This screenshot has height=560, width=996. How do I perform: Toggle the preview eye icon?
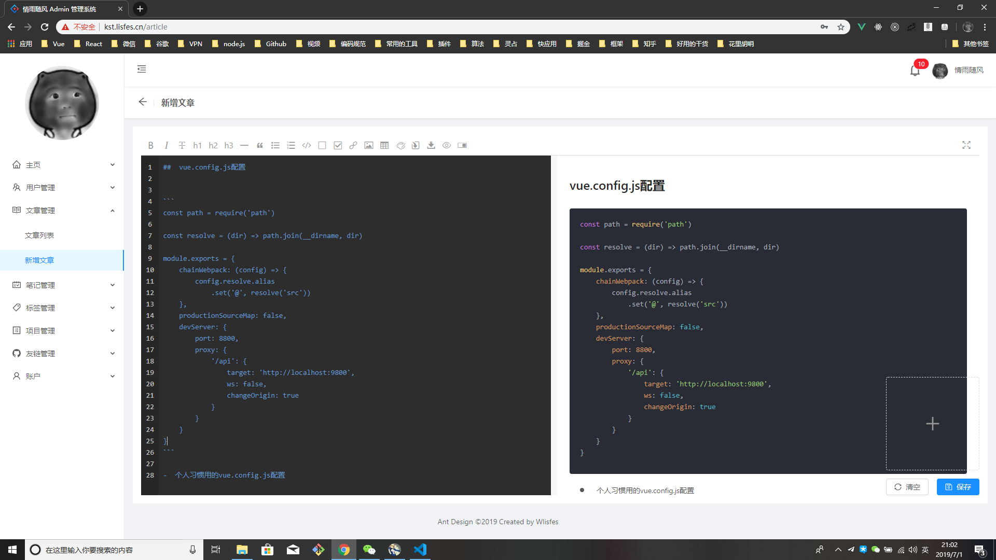(447, 146)
